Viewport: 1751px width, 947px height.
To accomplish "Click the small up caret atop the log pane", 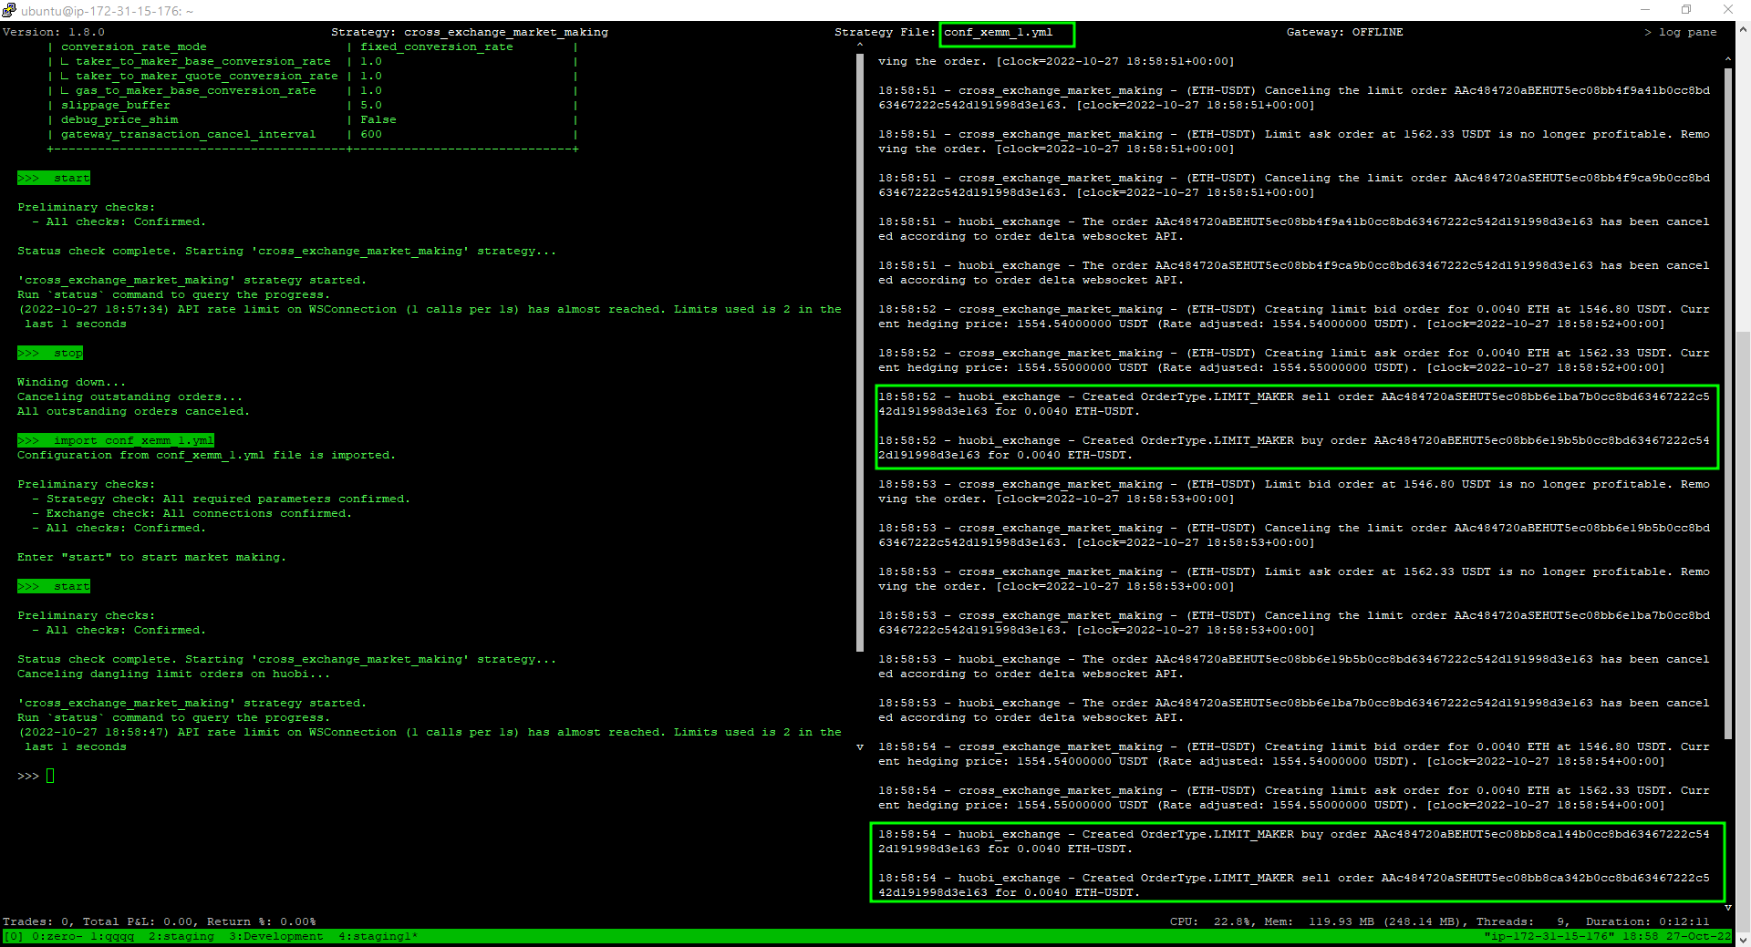I will click(x=860, y=43).
